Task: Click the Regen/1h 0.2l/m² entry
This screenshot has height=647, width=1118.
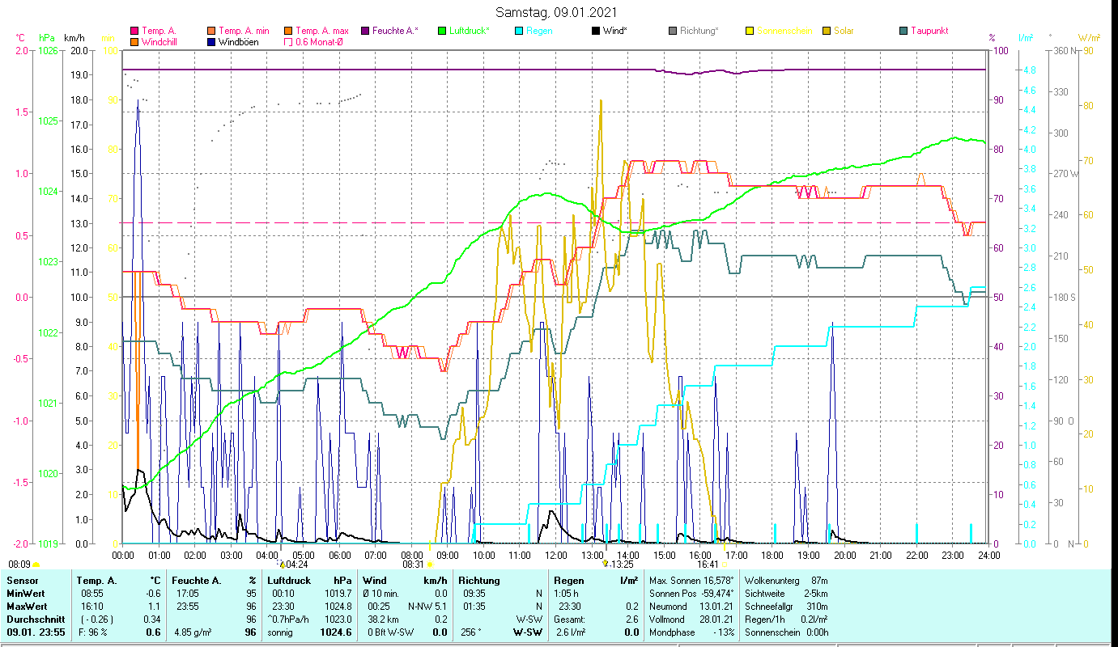Action: 786,620
